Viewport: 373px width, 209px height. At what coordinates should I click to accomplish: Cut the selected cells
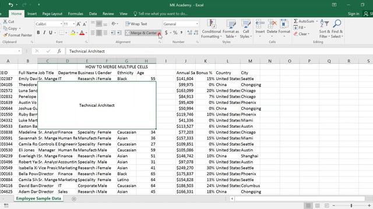[x=9, y=21]
